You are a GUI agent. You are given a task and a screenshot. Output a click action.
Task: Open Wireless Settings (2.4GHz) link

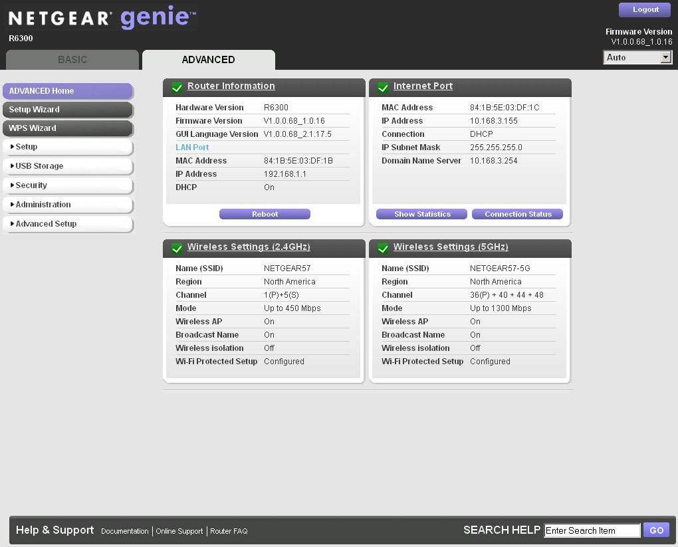click(x=249, y=247)
